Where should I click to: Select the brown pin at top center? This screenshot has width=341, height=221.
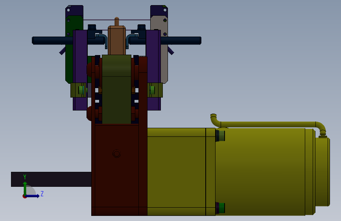tap(117, 21)
